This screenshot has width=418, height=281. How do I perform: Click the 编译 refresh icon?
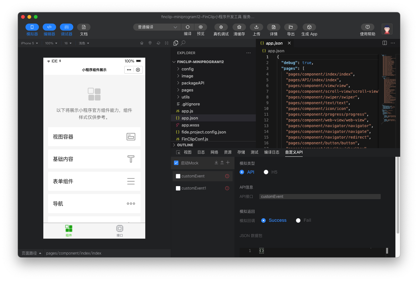coord(188,27)
